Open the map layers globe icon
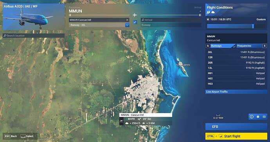Viewport: 270px width, 142px height. 258,117
